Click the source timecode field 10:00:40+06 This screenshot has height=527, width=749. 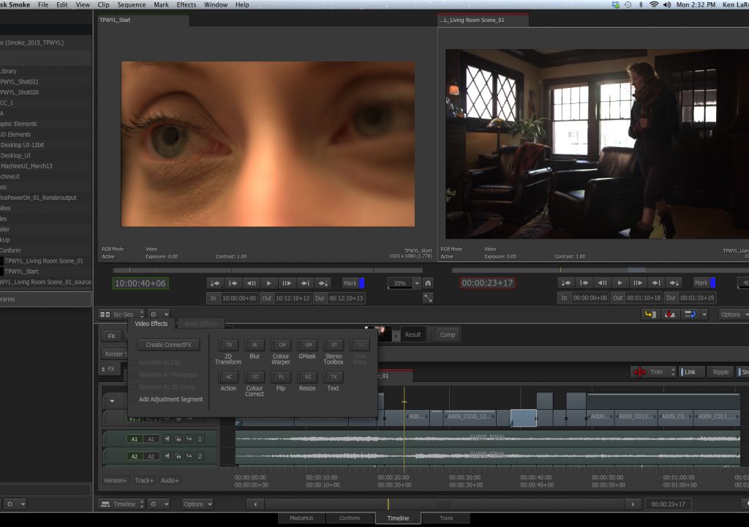click(x=140, y=283)
